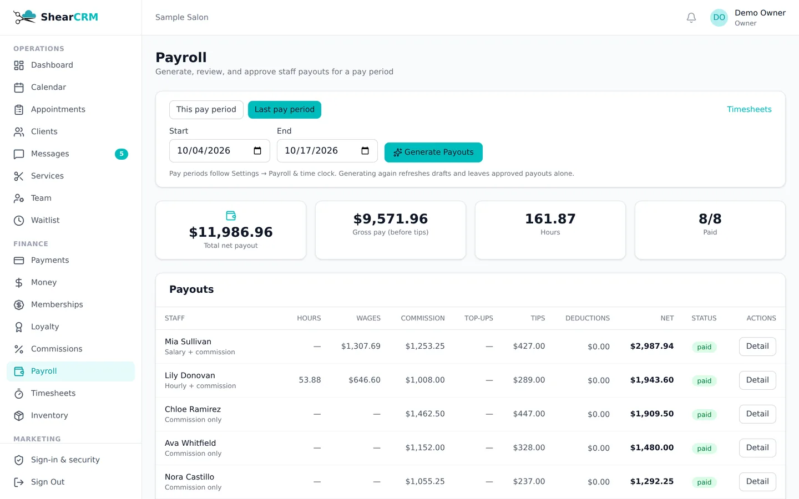Open the Payroll sidebar item
Viewport: 799px width, 499px height.
(70, 371)
